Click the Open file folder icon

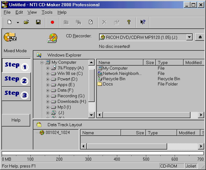pyautogui.click(x=26, y=22)
